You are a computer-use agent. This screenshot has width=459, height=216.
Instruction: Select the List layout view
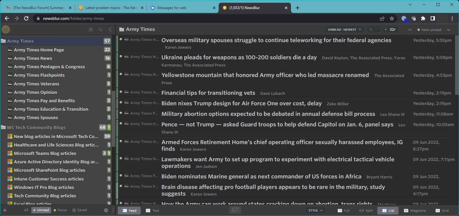[x=388, y=211]
